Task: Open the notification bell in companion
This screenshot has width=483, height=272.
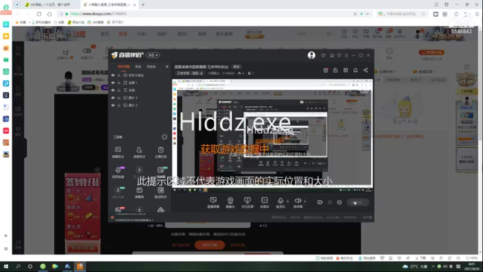Action: 356,70
